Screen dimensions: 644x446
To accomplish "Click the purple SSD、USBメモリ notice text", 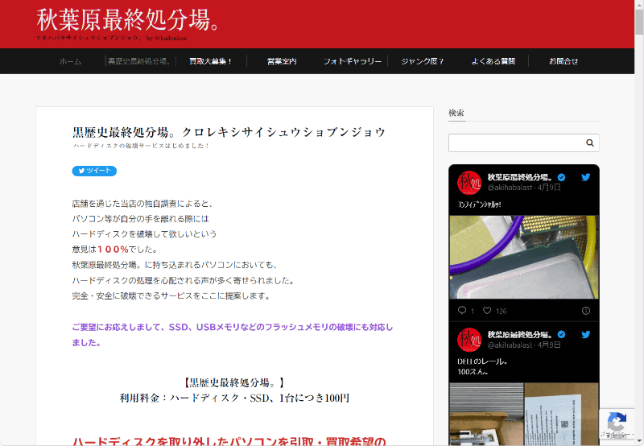I will click(233, 335).
